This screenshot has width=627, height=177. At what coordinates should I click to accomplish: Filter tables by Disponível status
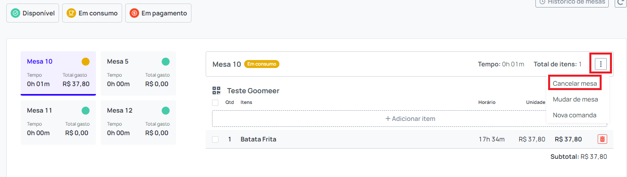32,13
